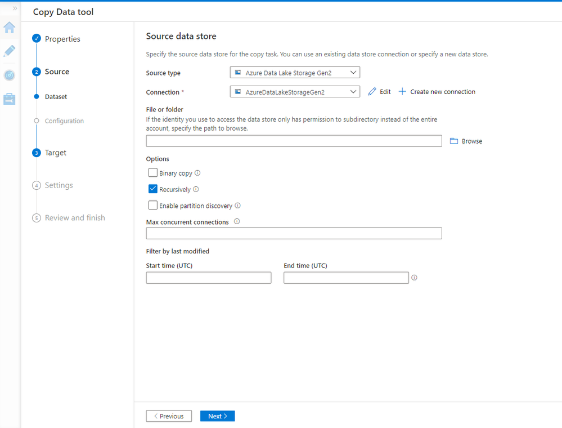
Task: Click the Next button
Action: point(217,416)
